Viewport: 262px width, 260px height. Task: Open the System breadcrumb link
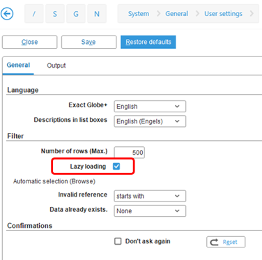click(139, 14)
